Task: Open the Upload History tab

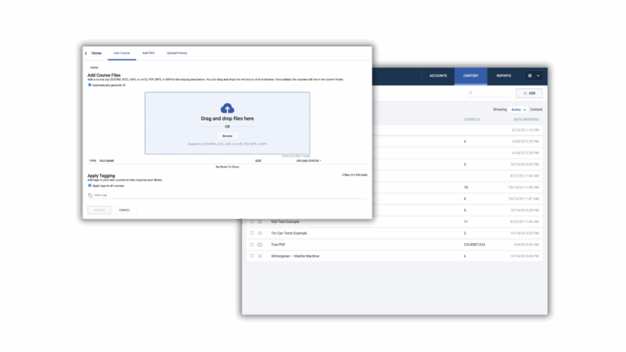Action: point(177,53)
